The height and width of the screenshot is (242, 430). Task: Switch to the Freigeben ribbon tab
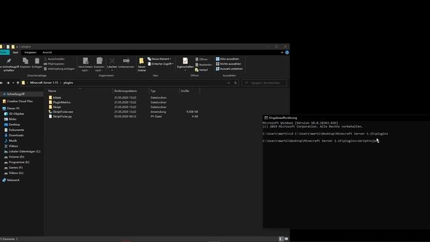pyautogui.click(x=30, y=52)
